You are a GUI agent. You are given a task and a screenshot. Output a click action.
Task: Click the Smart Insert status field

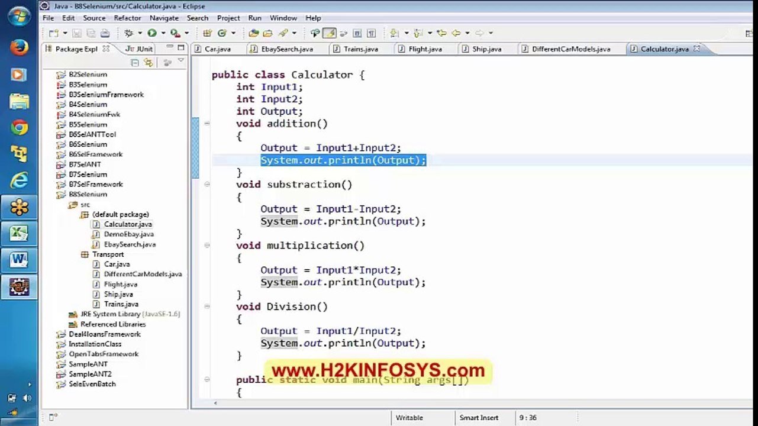click(479, 418)
